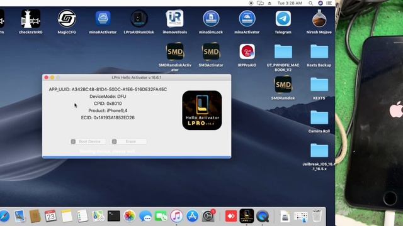Viewport: 403px width, 226px height.
Task: Switch to LPro Hello Activator in Dock
Action: click(247, 216)
